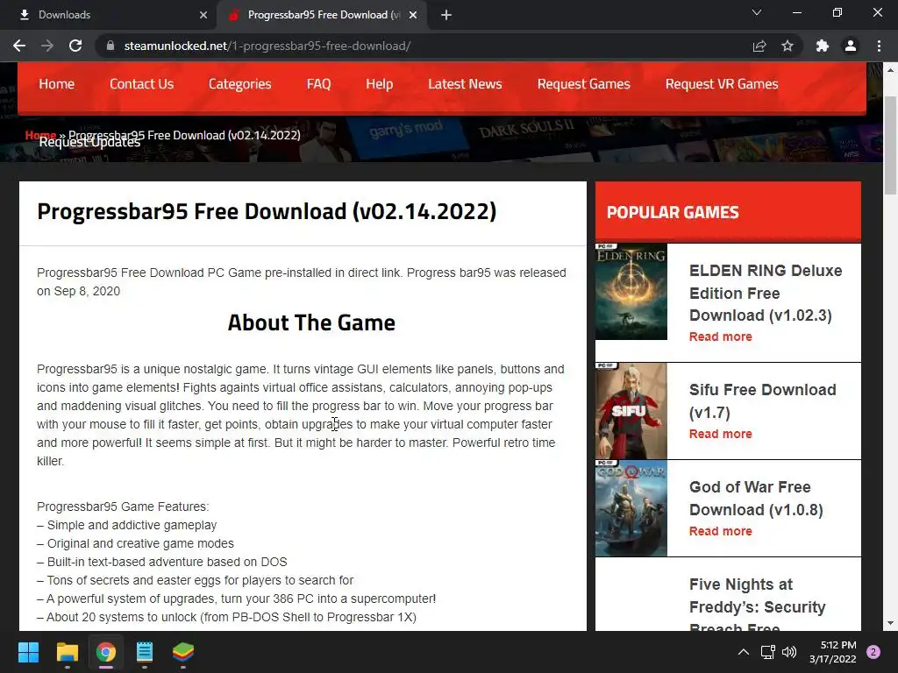Go back to the previous page

coord(19,46)
